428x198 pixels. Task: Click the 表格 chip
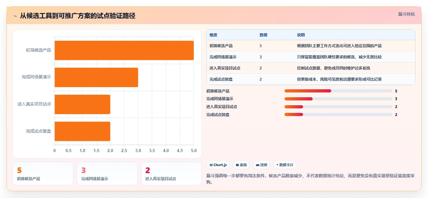(241, 165)
